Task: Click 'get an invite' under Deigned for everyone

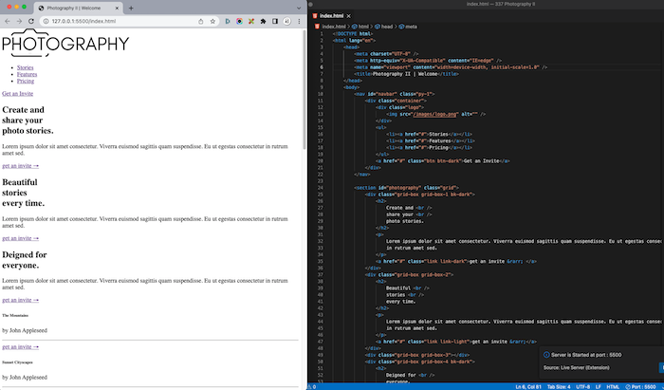Action: point(20,300)
